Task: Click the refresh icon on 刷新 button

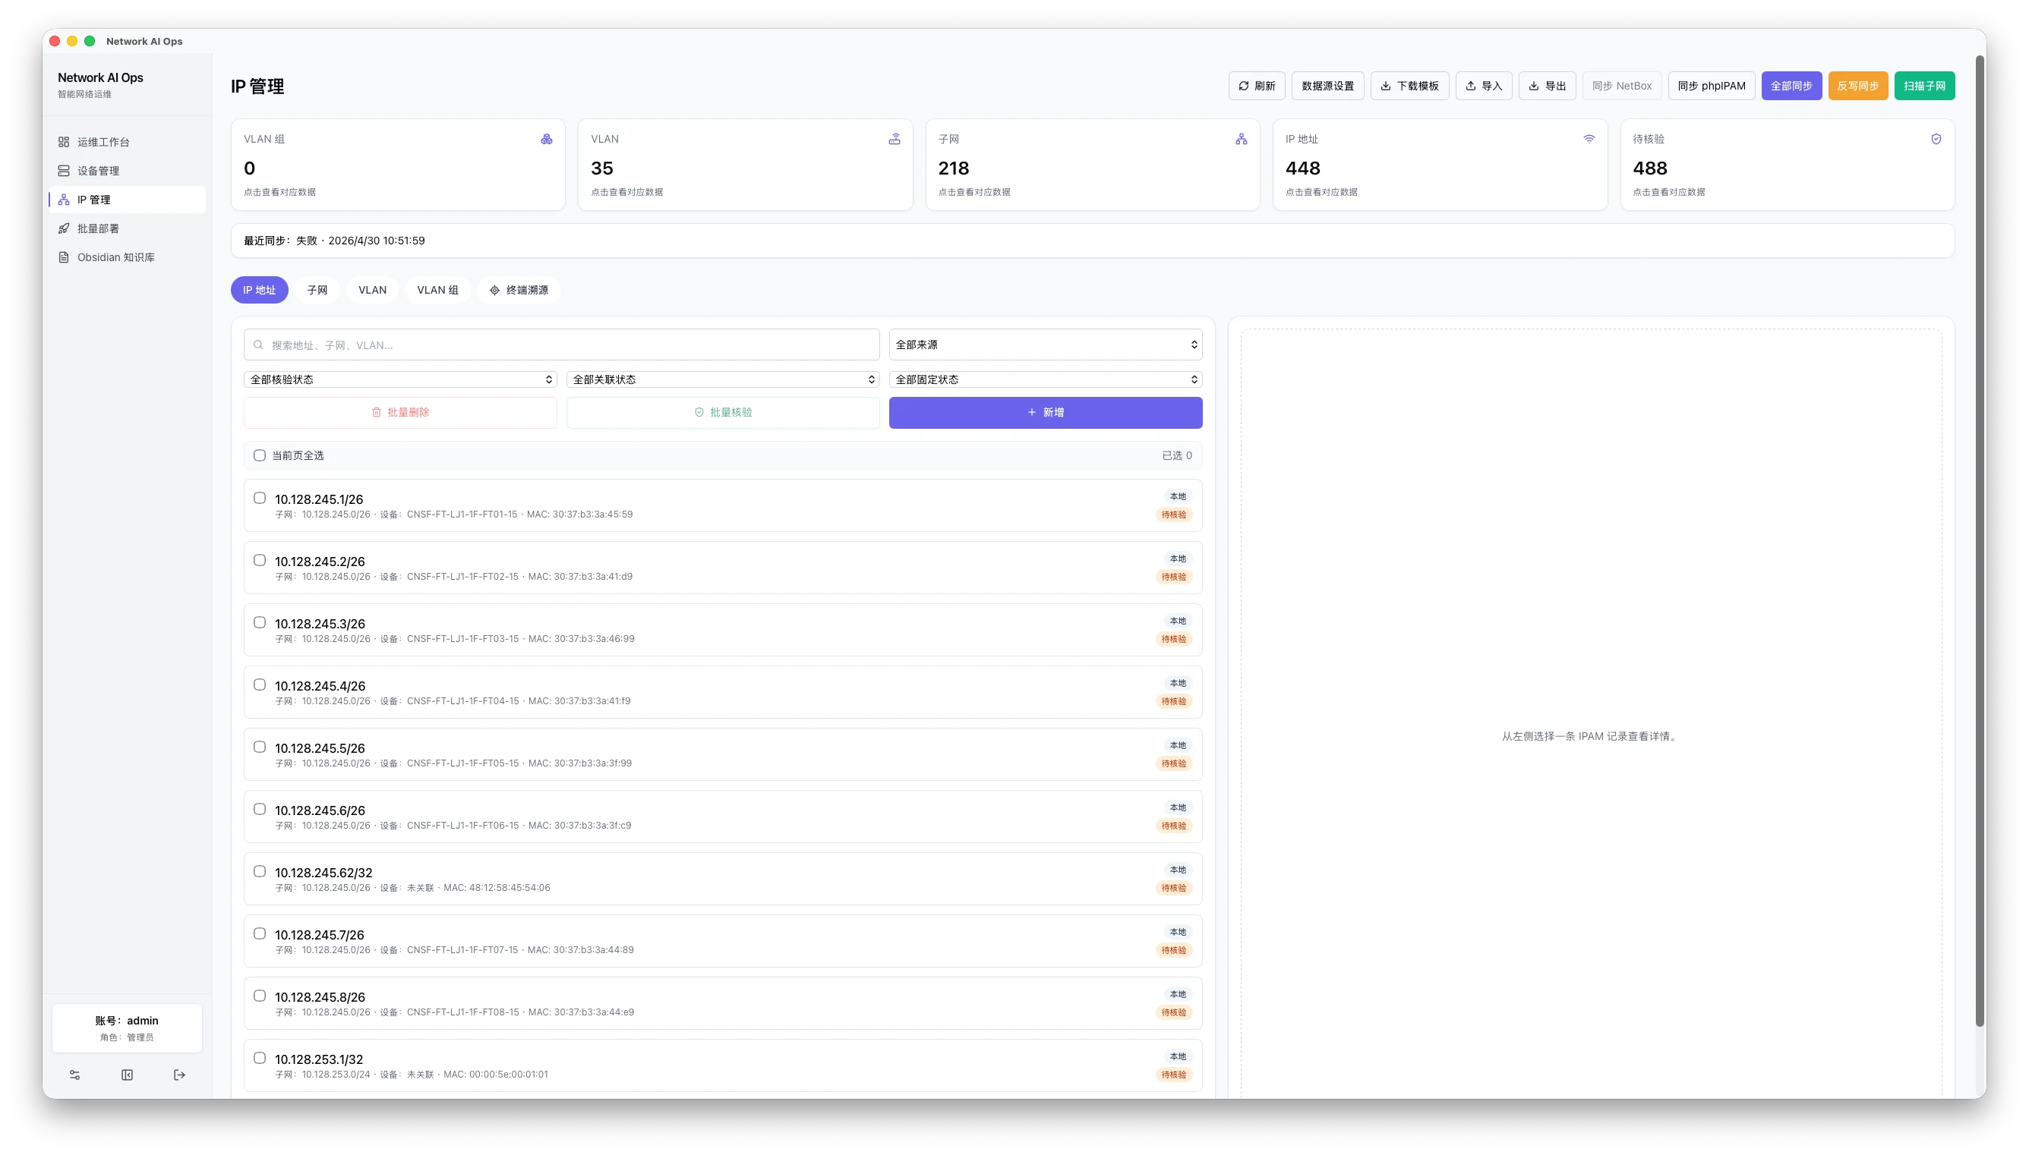Action: pos(1243,86)
